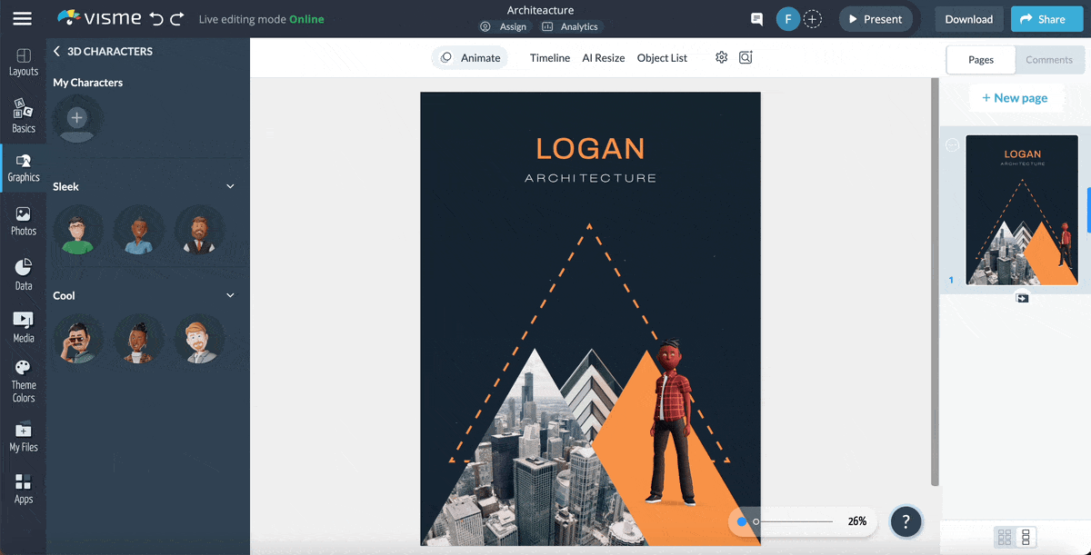Toggle the Animate mode
Screen dimensions: 1091x555
tap(470, 57)
